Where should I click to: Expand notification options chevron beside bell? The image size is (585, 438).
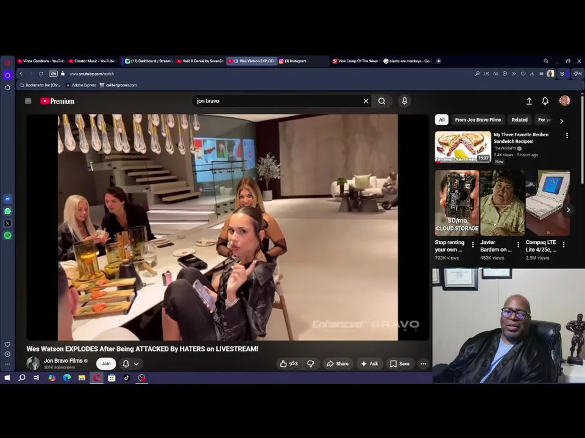click(136, 364)
